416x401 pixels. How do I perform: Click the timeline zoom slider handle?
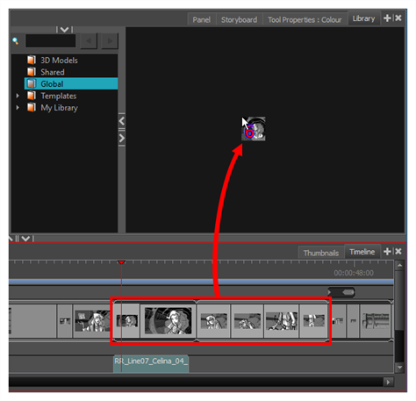tap(348, 292)
